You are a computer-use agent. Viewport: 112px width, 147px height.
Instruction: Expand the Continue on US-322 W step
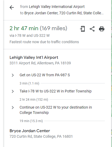[x=13, y=108]
